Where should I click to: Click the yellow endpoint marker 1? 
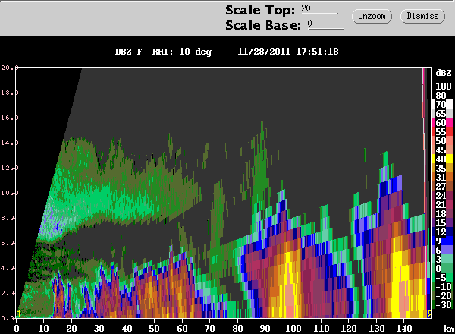coord(19,314)
